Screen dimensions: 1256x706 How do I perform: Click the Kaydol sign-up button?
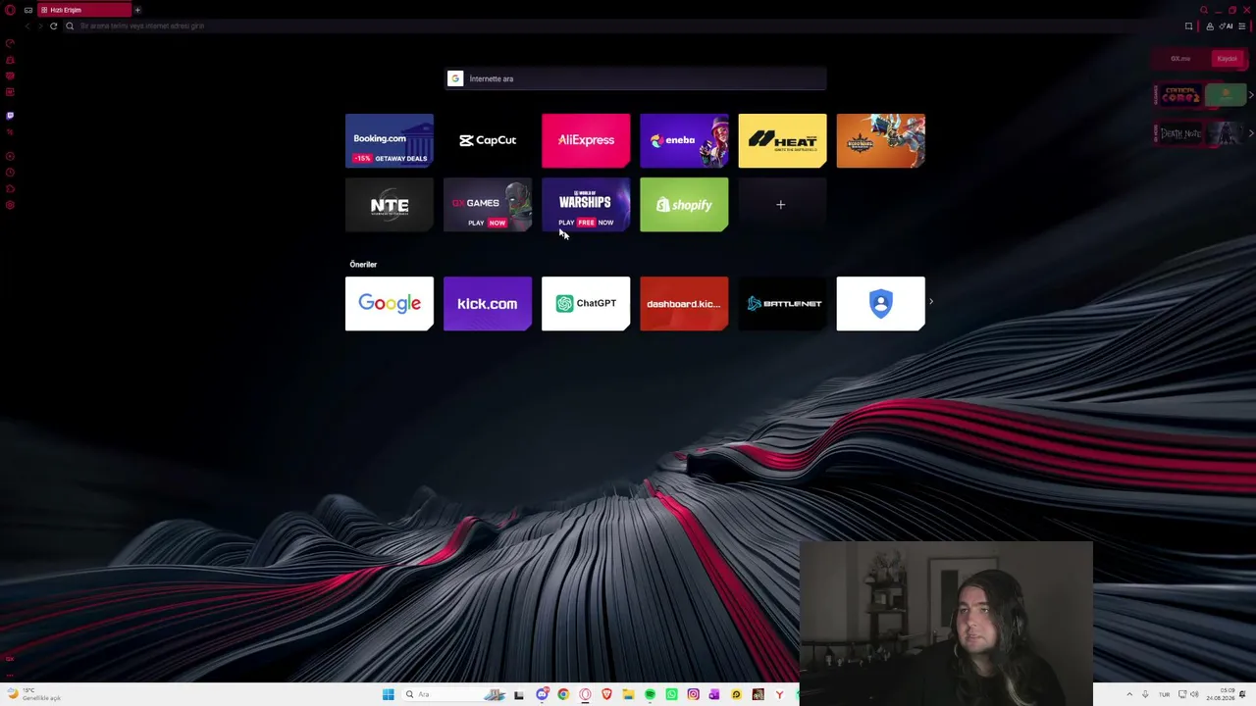tap(1227, 59)
